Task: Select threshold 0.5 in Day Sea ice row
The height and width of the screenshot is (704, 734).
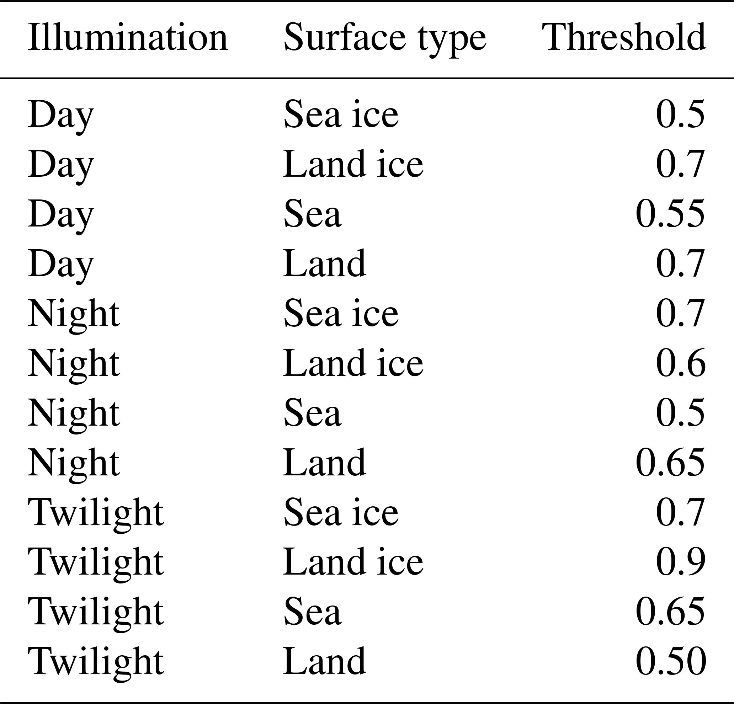Action: [x=680, y=114]
